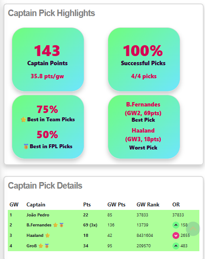Click the green up arrow for GW2 rank

point(176,225)
